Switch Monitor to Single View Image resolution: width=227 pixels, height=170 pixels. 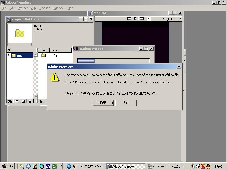tap(136, 19)
